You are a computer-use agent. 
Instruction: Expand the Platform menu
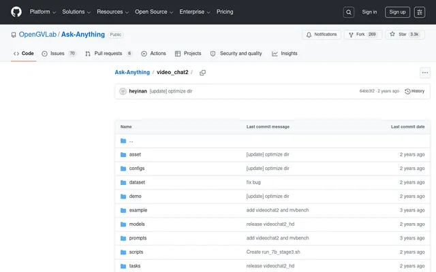pyautogui.click(x=43, y=12)
